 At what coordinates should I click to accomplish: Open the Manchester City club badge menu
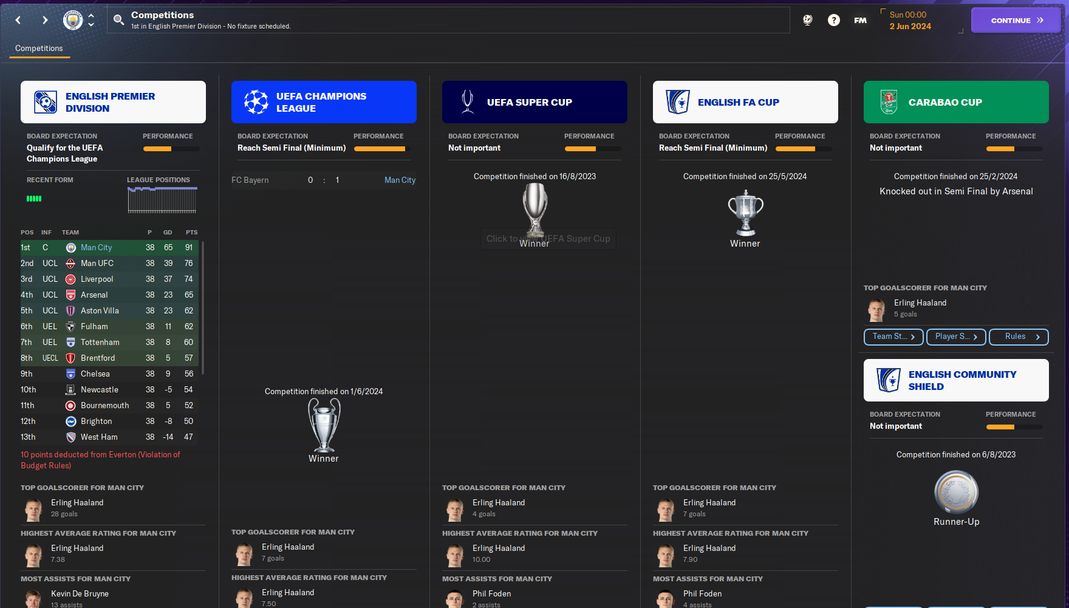tap(73, 20)
